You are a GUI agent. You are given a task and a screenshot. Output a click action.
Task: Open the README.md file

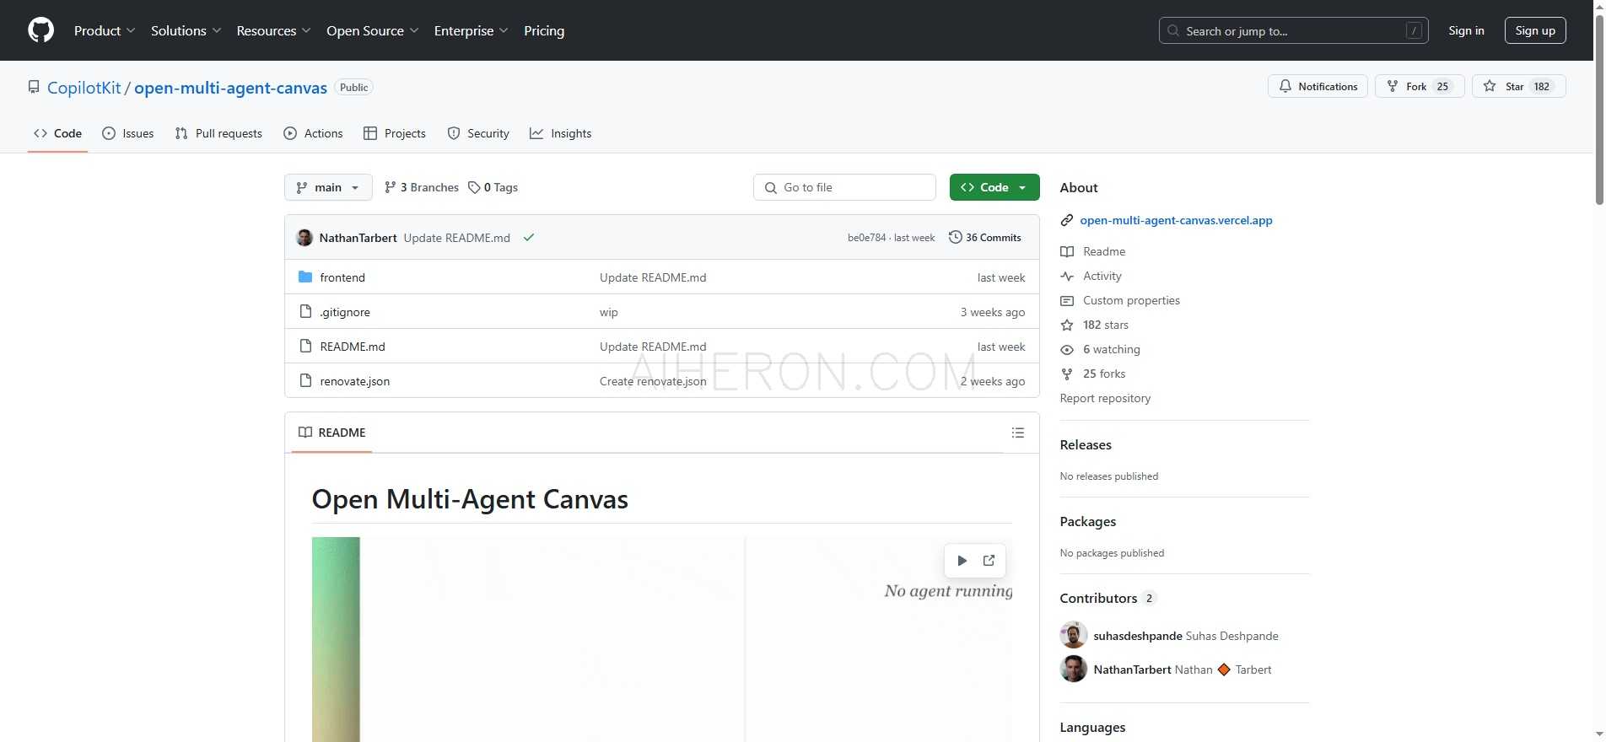coord(353,347)
